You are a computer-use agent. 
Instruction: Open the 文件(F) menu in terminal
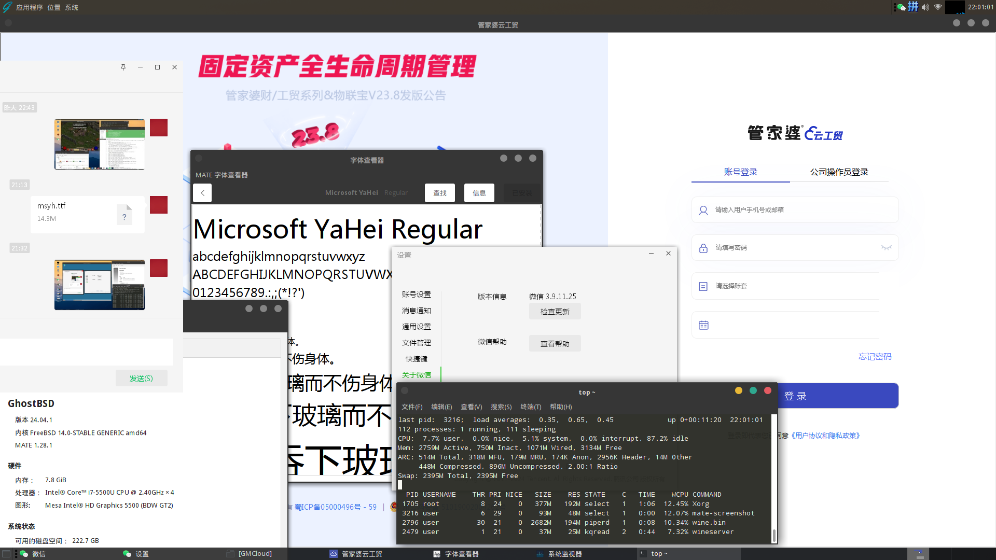[412, 407]
